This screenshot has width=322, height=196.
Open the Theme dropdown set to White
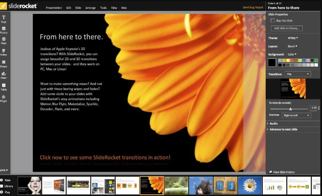[x=293, y=38]
